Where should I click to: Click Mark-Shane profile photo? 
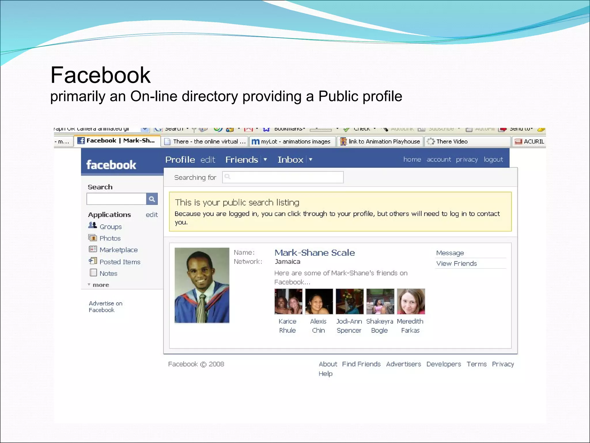coord(202,285)
